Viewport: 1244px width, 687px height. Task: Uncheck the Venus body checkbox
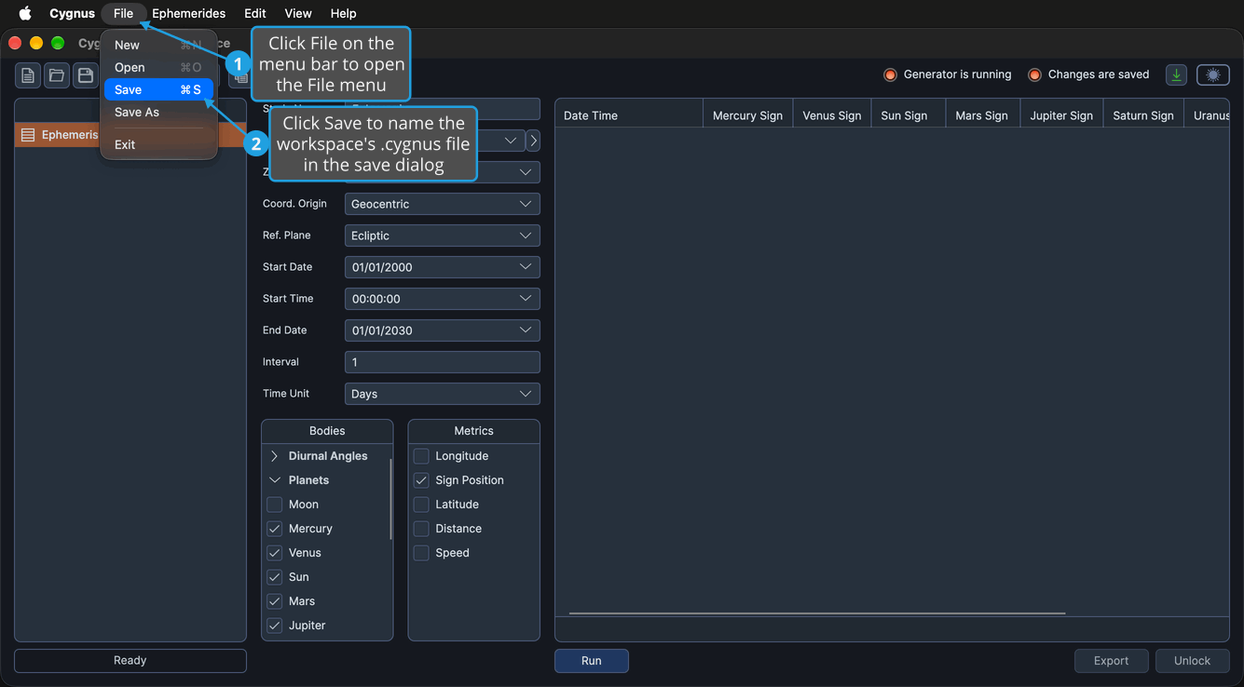click(275, 553)
